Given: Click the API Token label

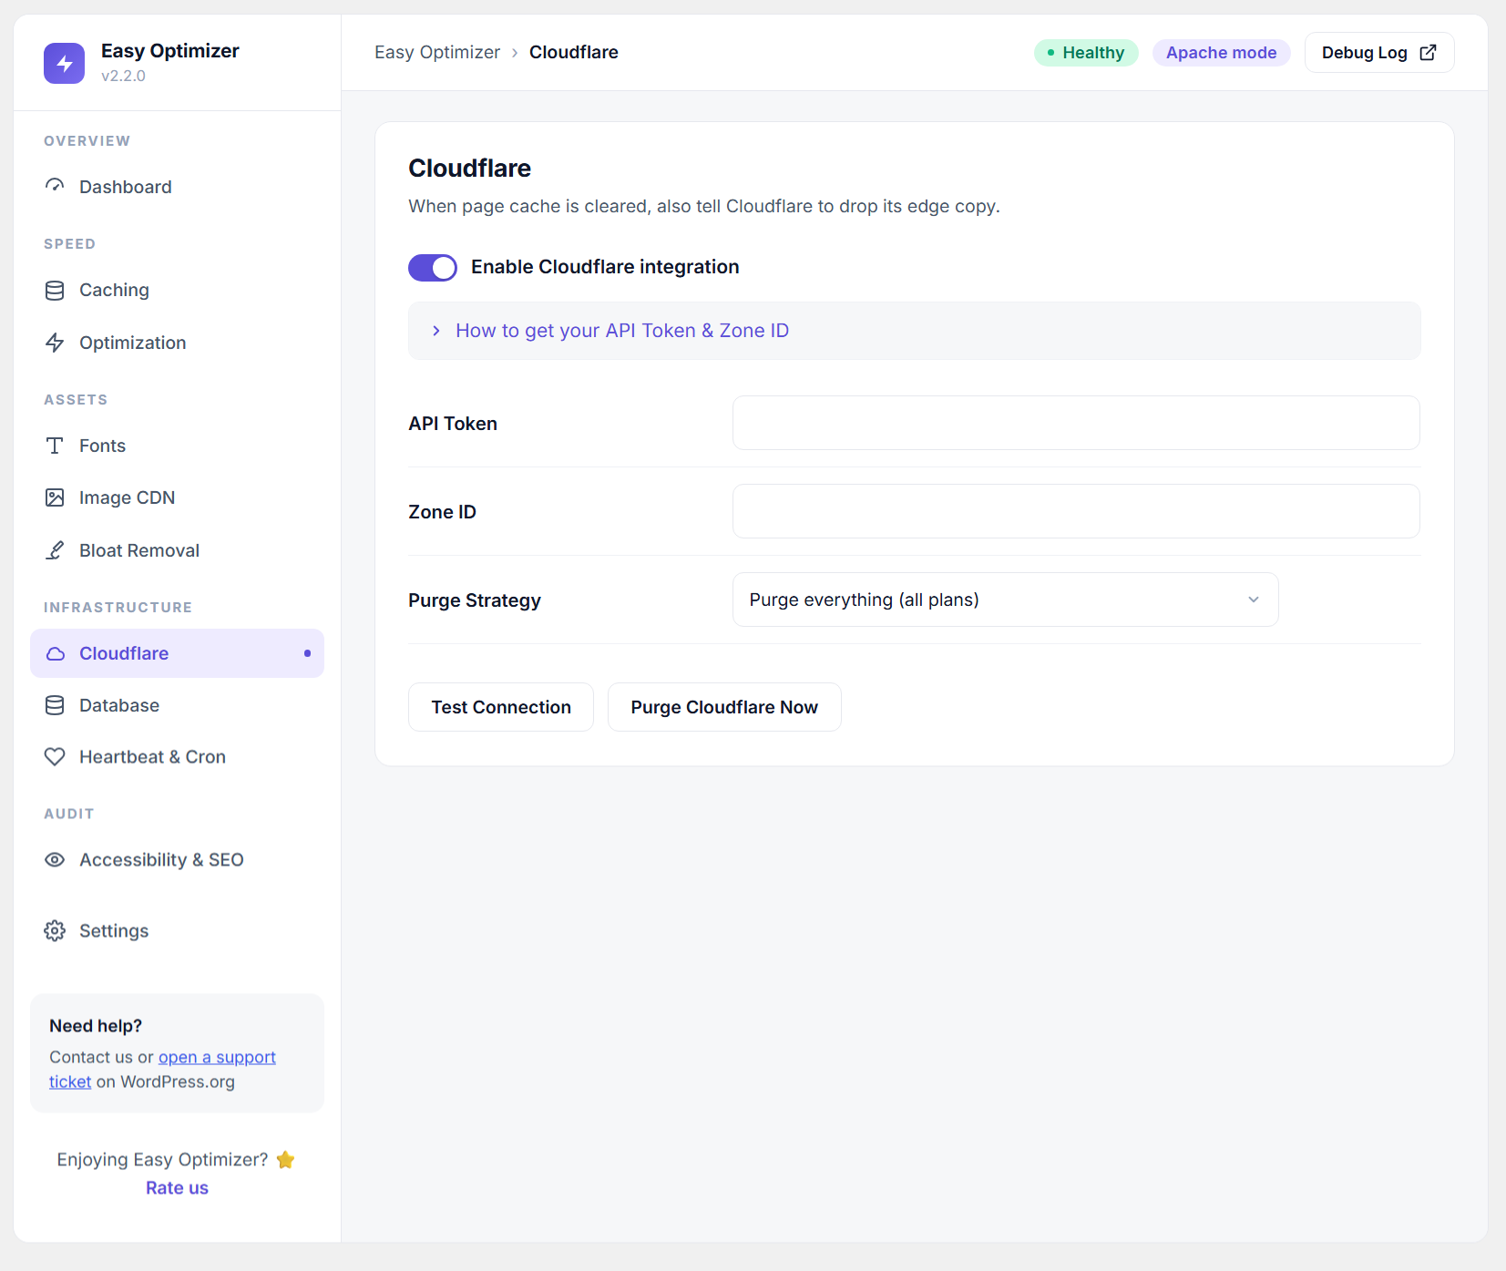Looking at the screenshot, I should coord(453,424).
